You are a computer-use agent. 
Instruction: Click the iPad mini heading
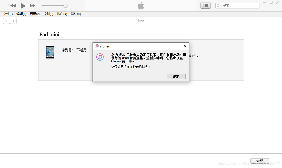[49, 34]
